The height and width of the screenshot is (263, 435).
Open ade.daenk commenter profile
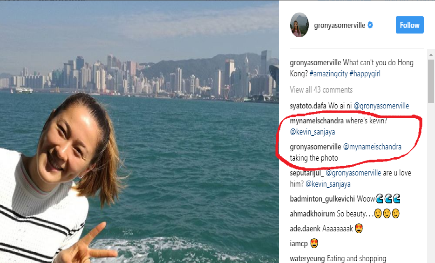pos(305,229)
